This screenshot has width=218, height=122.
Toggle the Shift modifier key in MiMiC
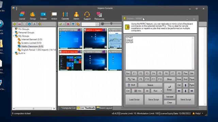[131, 85]
